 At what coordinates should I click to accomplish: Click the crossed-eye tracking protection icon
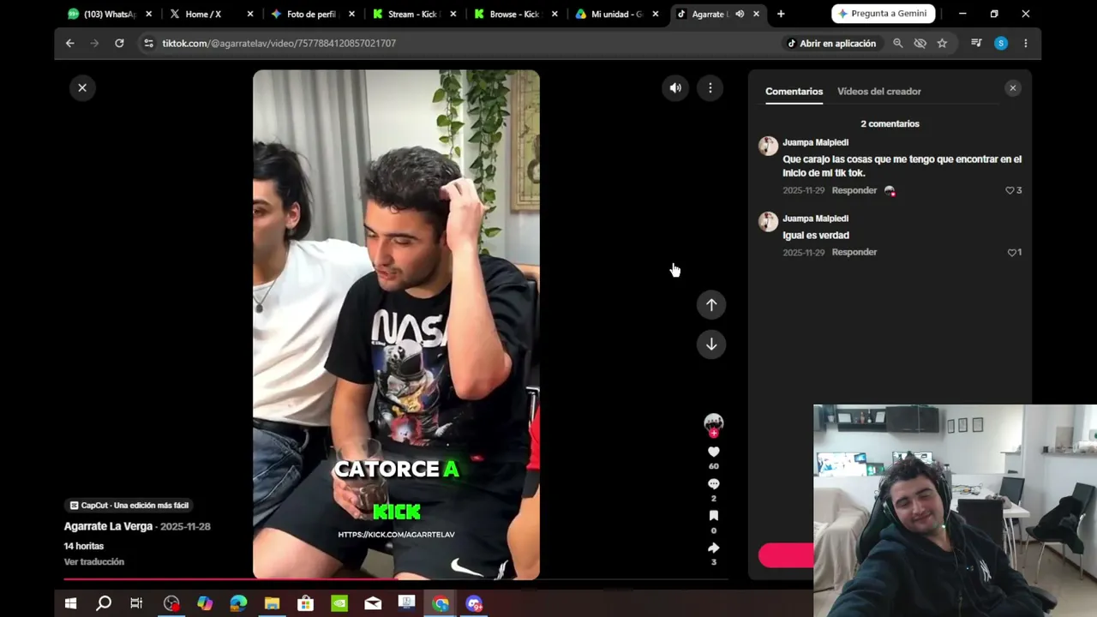pos(920,43)
